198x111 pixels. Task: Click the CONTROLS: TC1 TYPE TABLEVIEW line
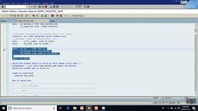click(39, 36)
